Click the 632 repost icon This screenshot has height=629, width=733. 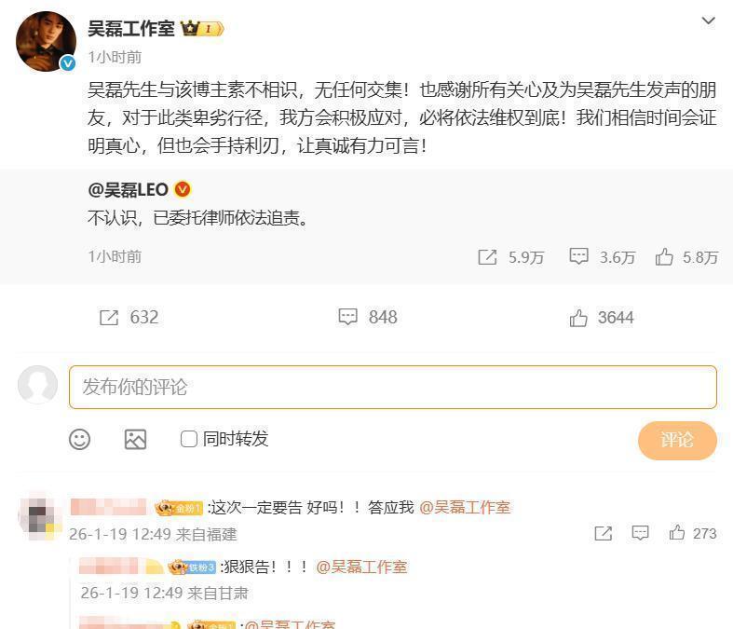109,318
